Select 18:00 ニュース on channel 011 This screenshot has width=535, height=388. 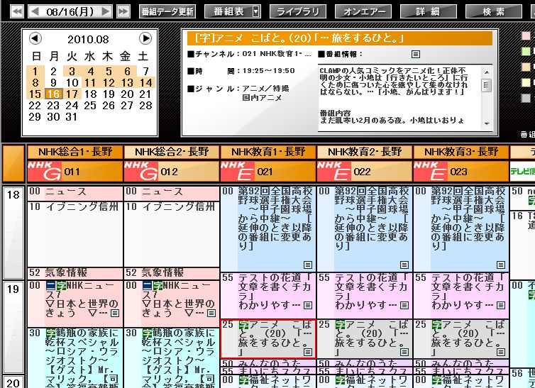click(x=75, y=193)
